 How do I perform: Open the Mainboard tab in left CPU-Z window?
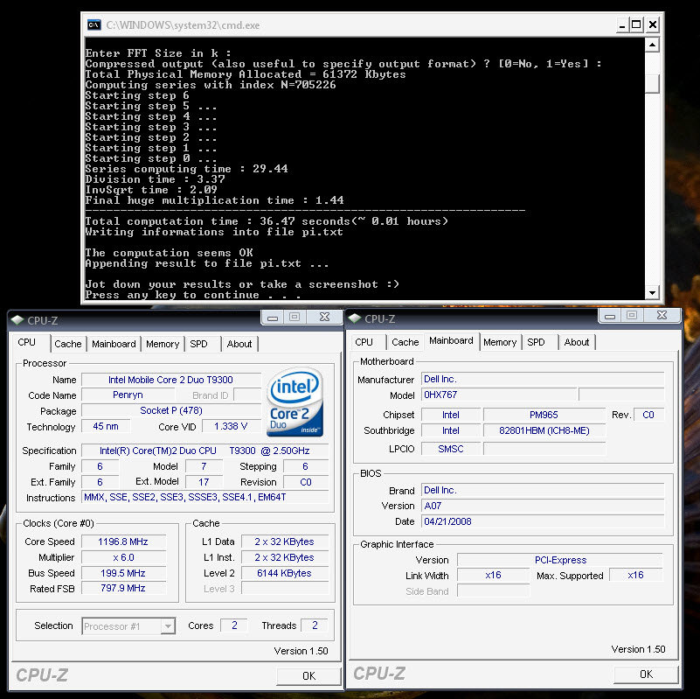[114, 344]
